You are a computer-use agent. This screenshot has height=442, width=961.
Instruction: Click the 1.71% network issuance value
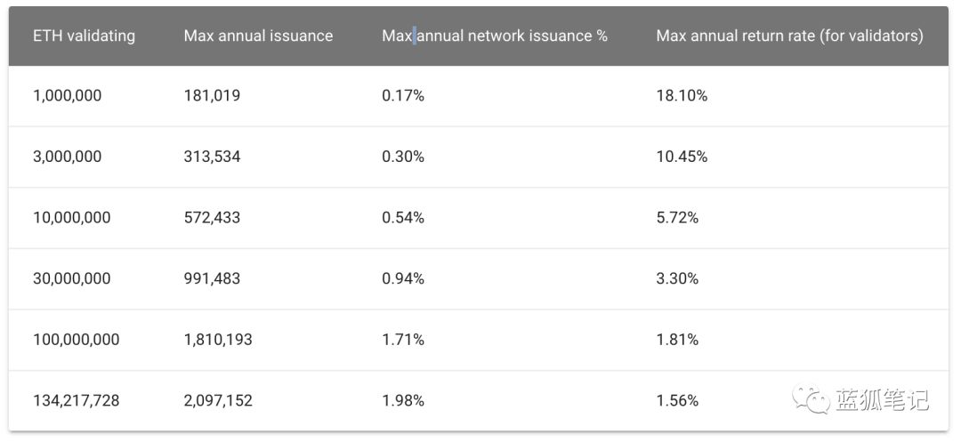[403, 340]
